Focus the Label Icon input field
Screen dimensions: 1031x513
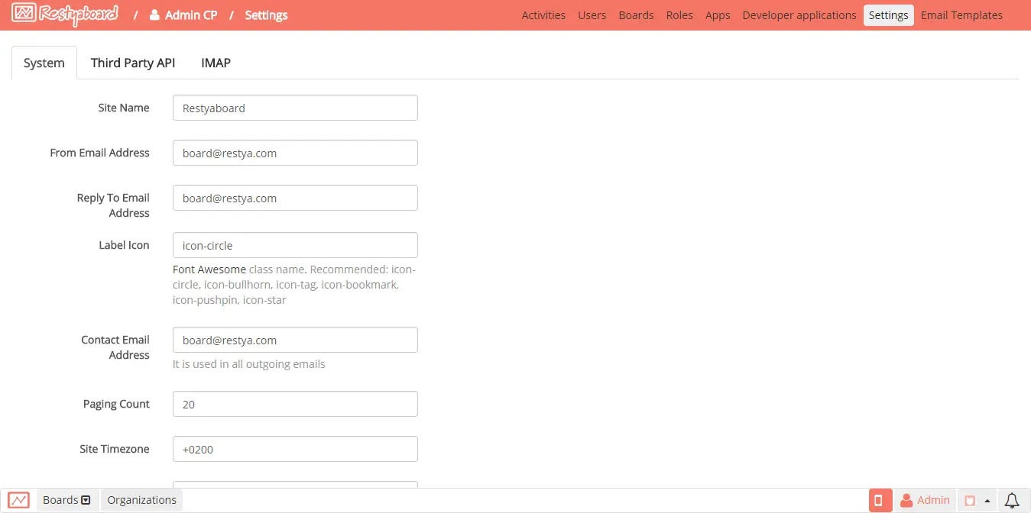tap(295, 245)
